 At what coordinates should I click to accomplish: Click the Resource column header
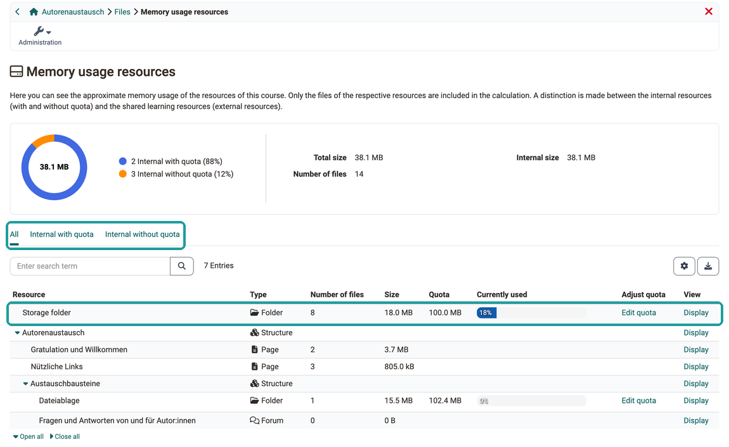pos(29,294)
